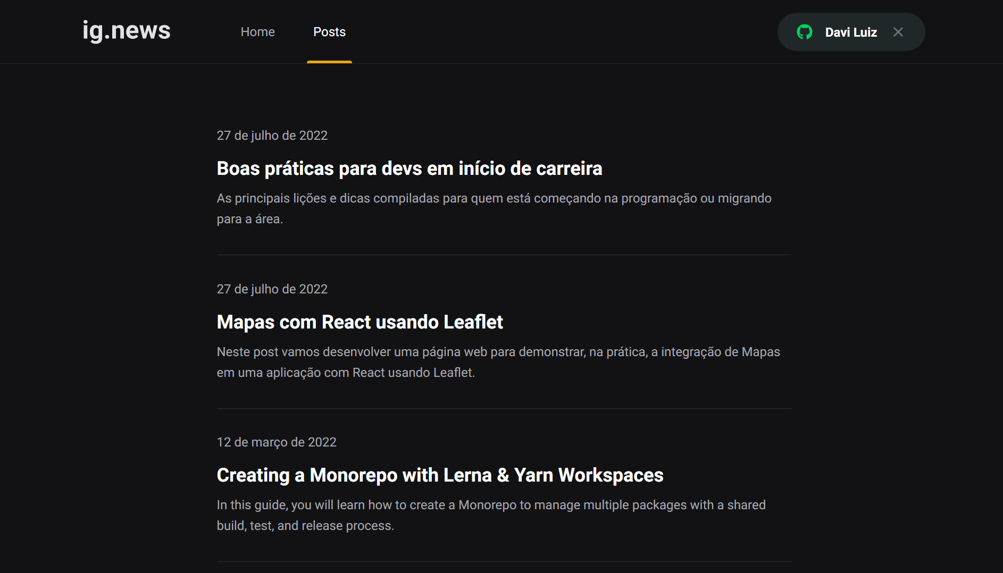The width and height of the screenshot is (1003, 573).
Task: Navigate to the Home tab
Action: pyautogui.click(x=257, y=32)
